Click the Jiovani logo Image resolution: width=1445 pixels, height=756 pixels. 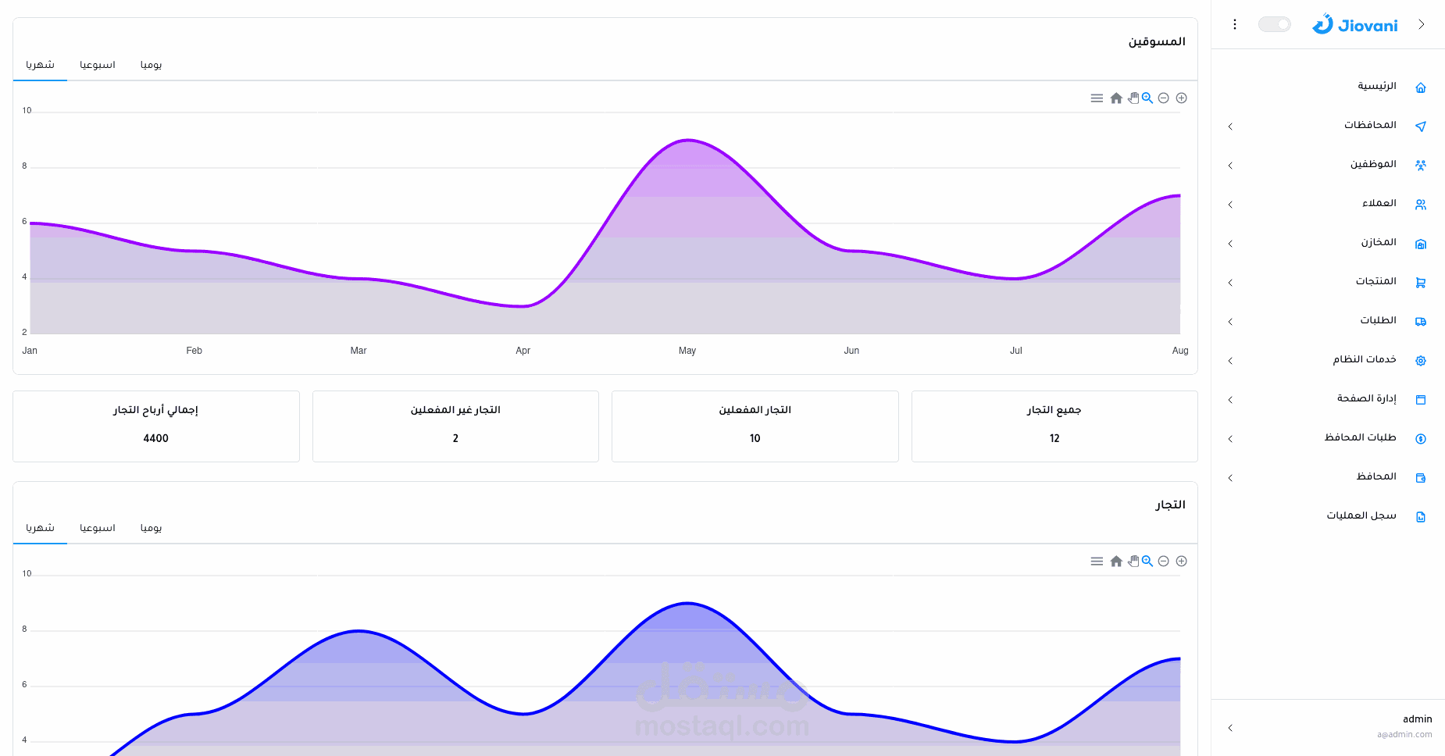pos(1354,24)
